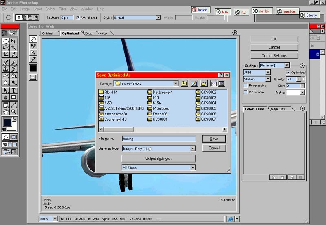Switch to Details view in save dialog
This screenshot has height=225, width=326.
pos(221,83)
